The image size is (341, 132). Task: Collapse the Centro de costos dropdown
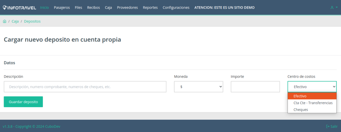312,87
